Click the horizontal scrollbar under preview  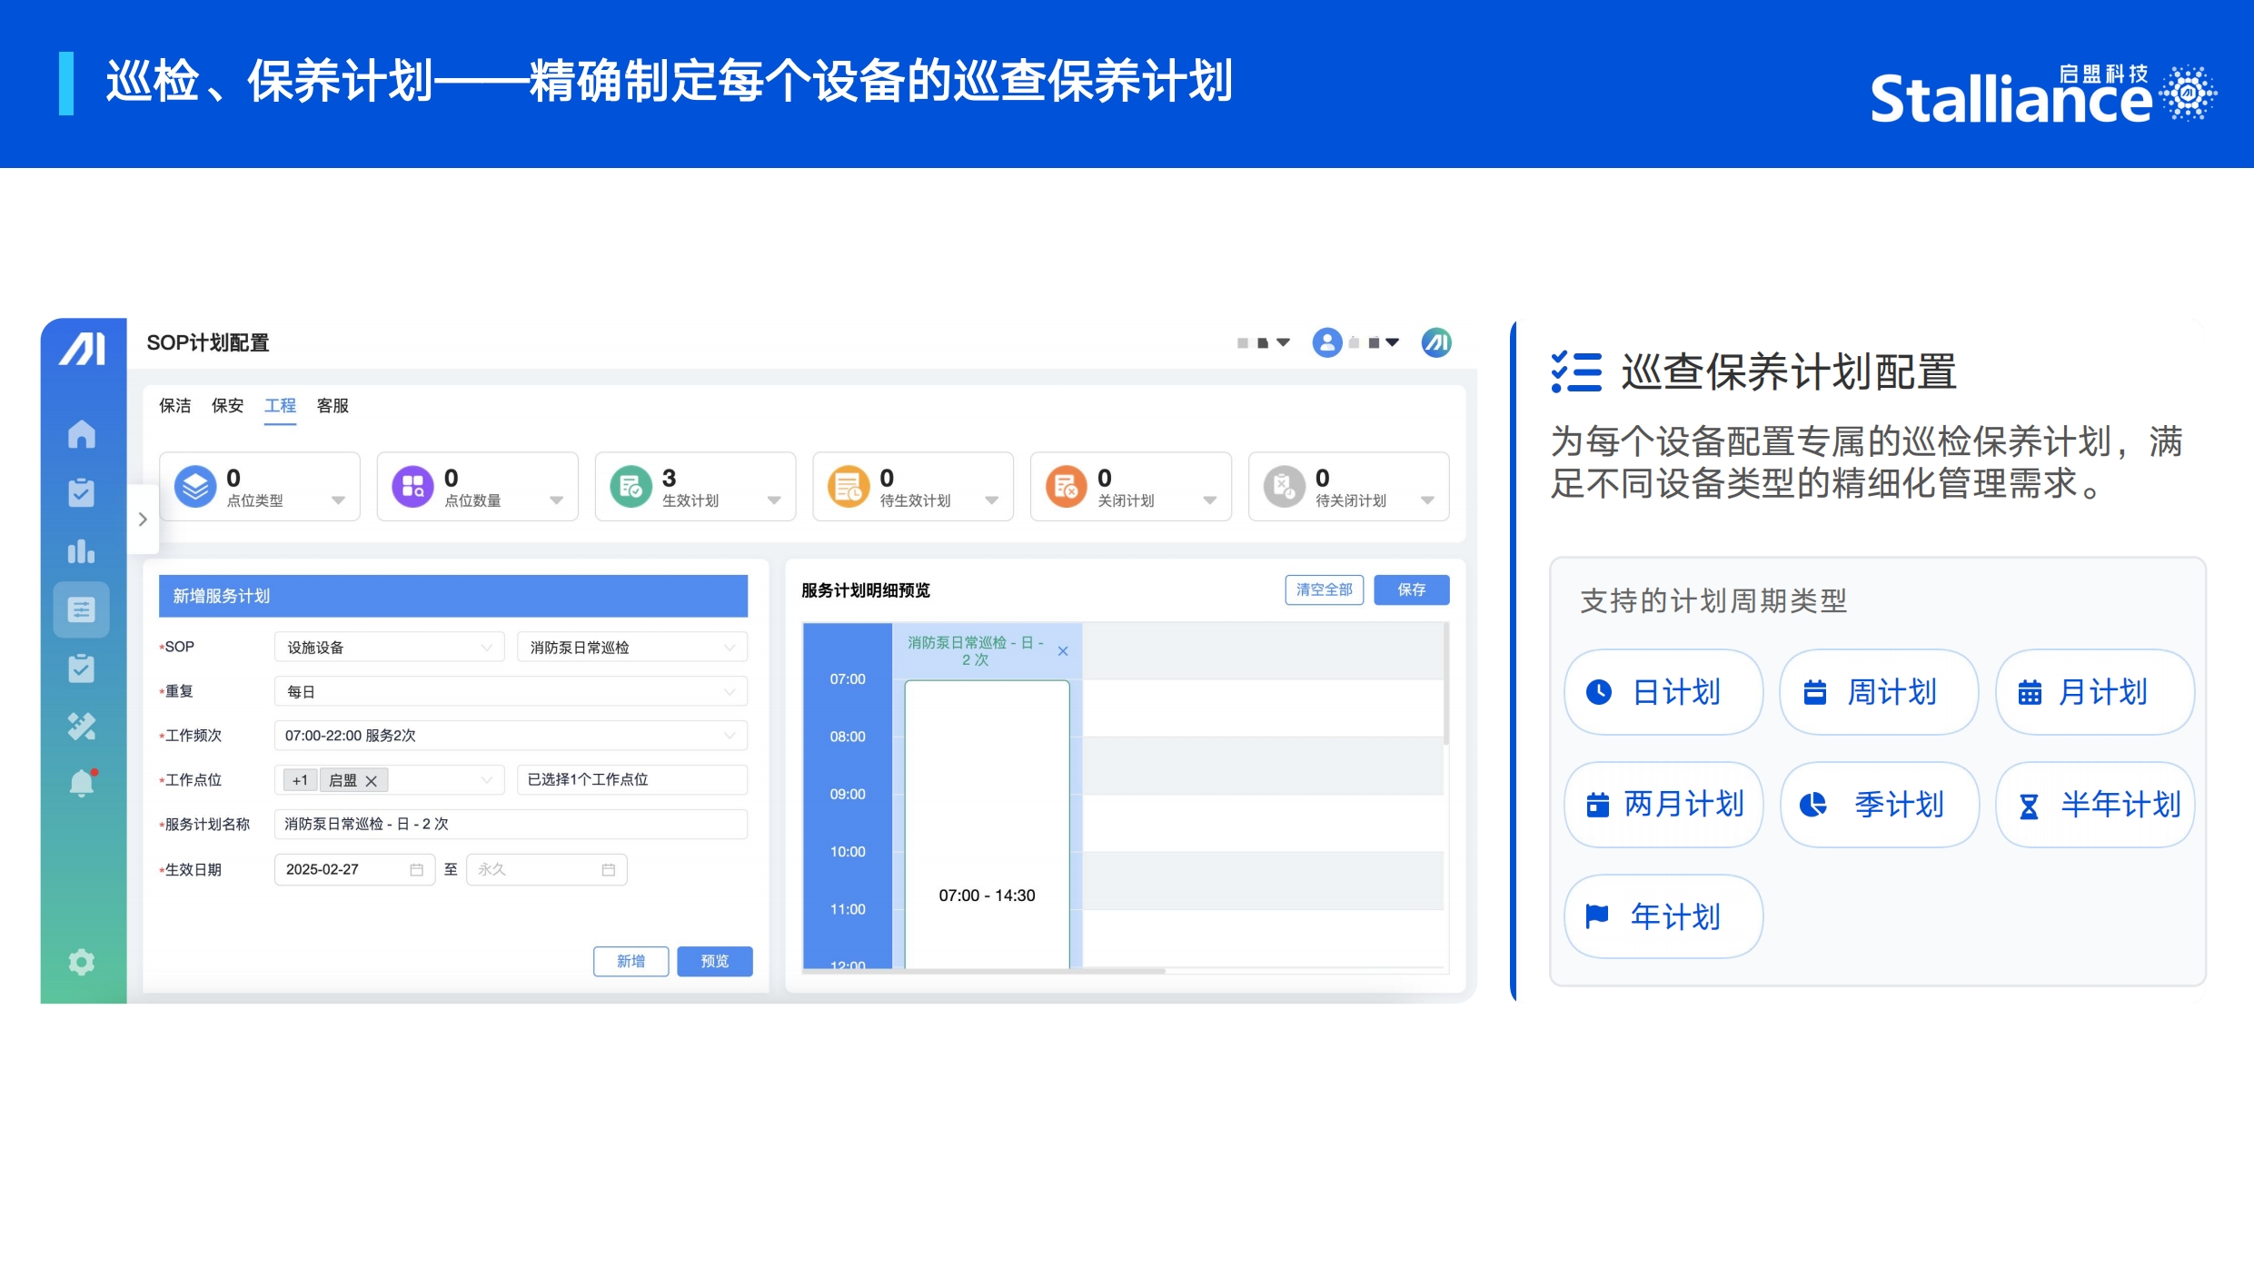click(x=984, y=971)
